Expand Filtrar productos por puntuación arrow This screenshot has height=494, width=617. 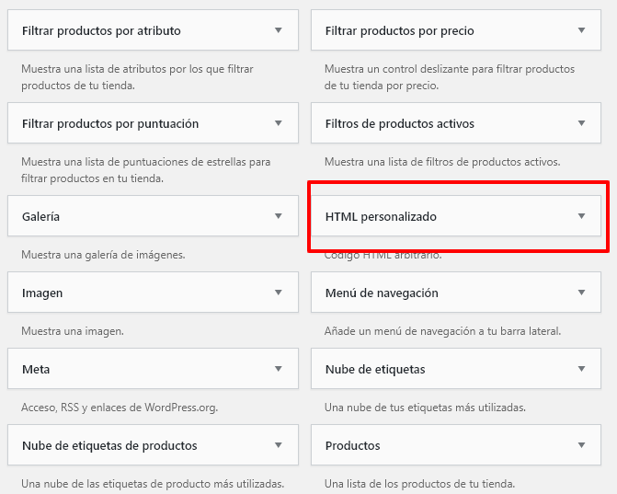[x=279, y=123]
